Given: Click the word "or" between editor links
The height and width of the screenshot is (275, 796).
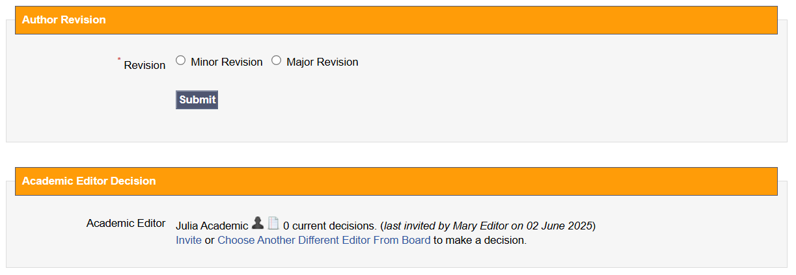Looking at the screenshot, I should point(210,241).
